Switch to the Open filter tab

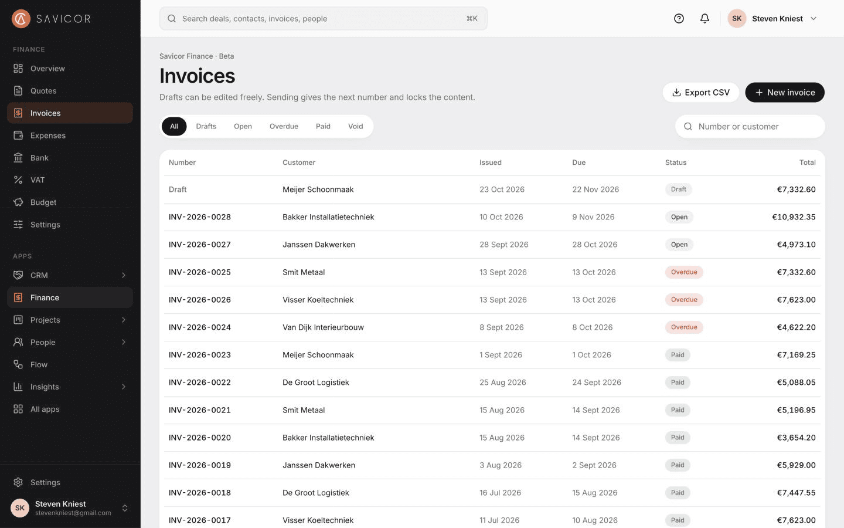(243, 126)
